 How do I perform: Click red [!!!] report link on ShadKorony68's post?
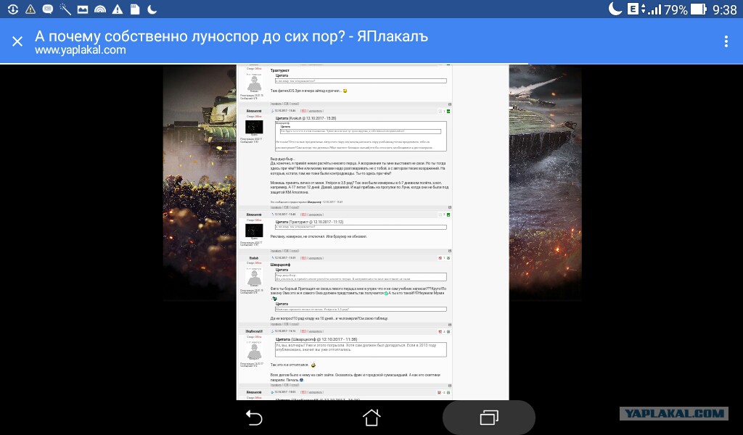click(304, 331)
